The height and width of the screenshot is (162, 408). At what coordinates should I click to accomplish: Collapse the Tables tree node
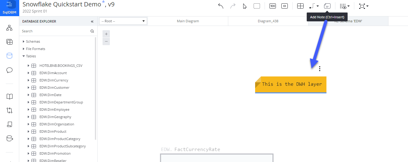[x=24, y=56]
